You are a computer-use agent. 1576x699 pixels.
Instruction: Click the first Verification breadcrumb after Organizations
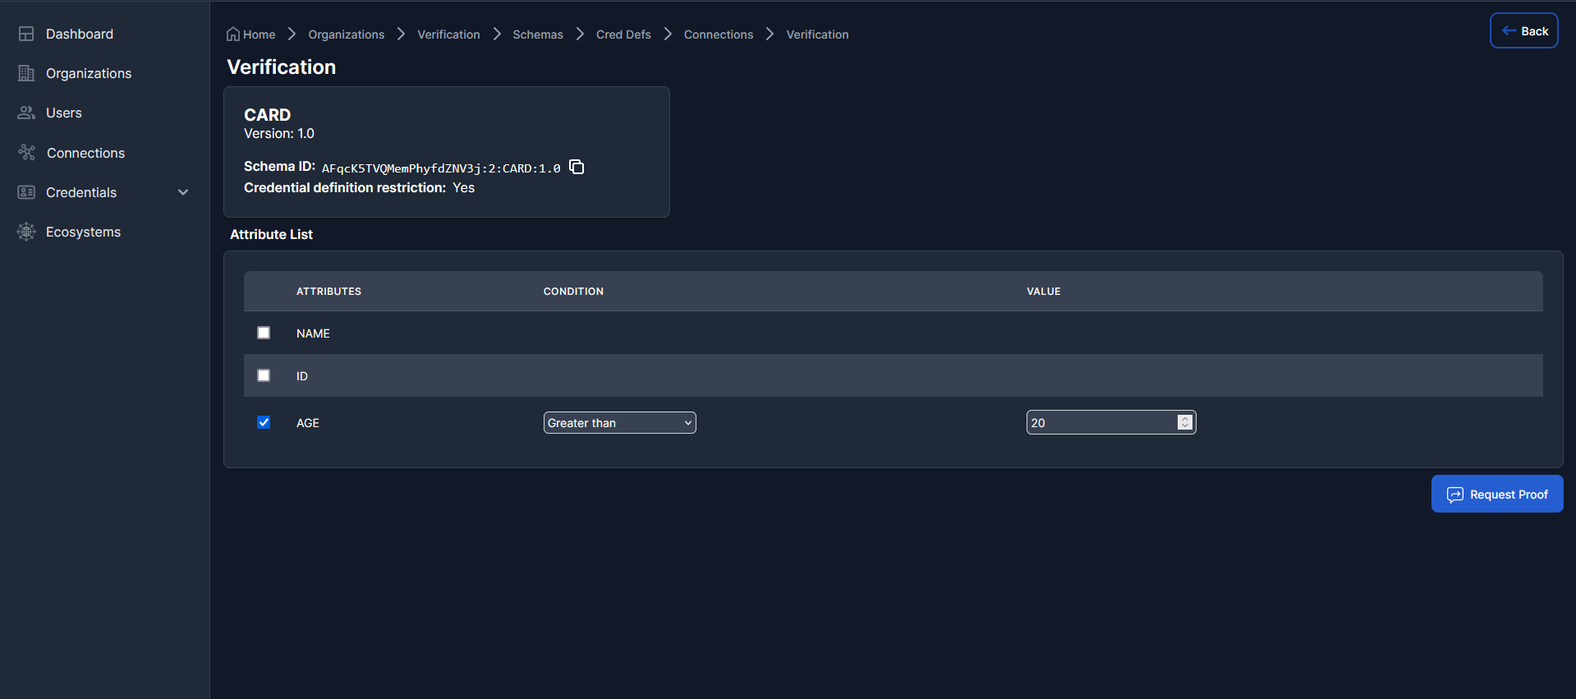[x=448, y=34]
